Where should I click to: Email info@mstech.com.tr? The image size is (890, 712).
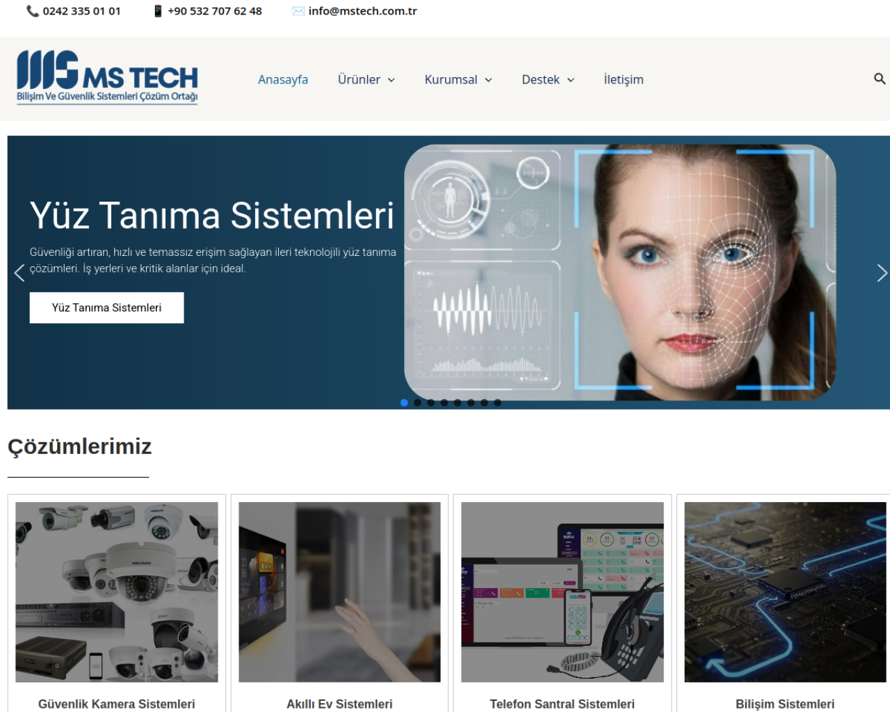pyautogui.click(x=362, y=11)
